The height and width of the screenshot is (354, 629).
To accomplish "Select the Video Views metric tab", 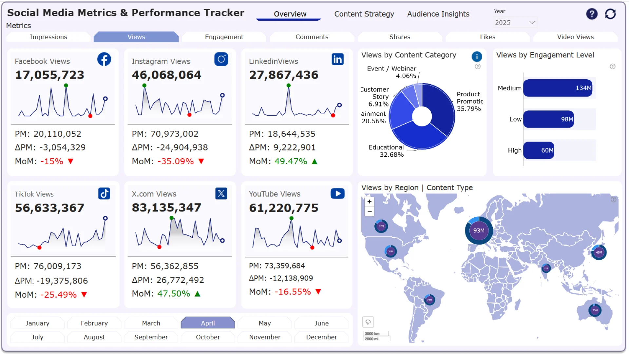I will [575, 37].
